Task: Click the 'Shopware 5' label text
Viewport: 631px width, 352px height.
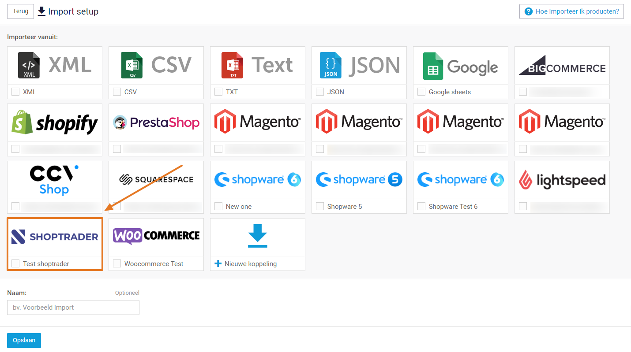Action: point(345,207)
